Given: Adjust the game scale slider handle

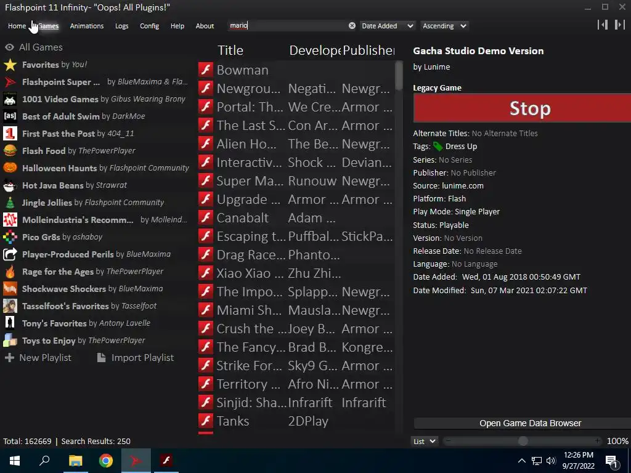Looking at the screenshot, I should (523, 441).
